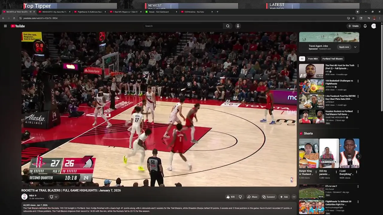Image resolution: width=383 pixels, height=215 pixels.
Task: Open options for Houston Rockets vs Portland video
Action: pos(358,112)
